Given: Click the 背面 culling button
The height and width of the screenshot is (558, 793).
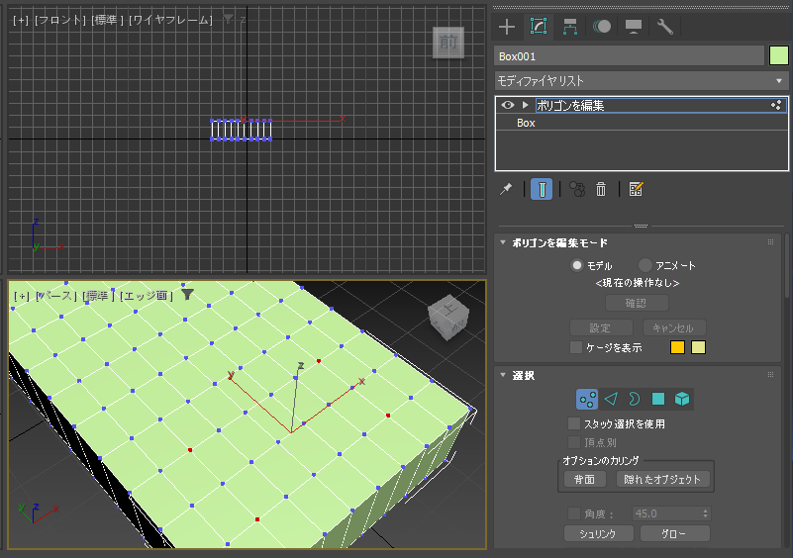Looking at the screenshot, I should tap(585, 479).
